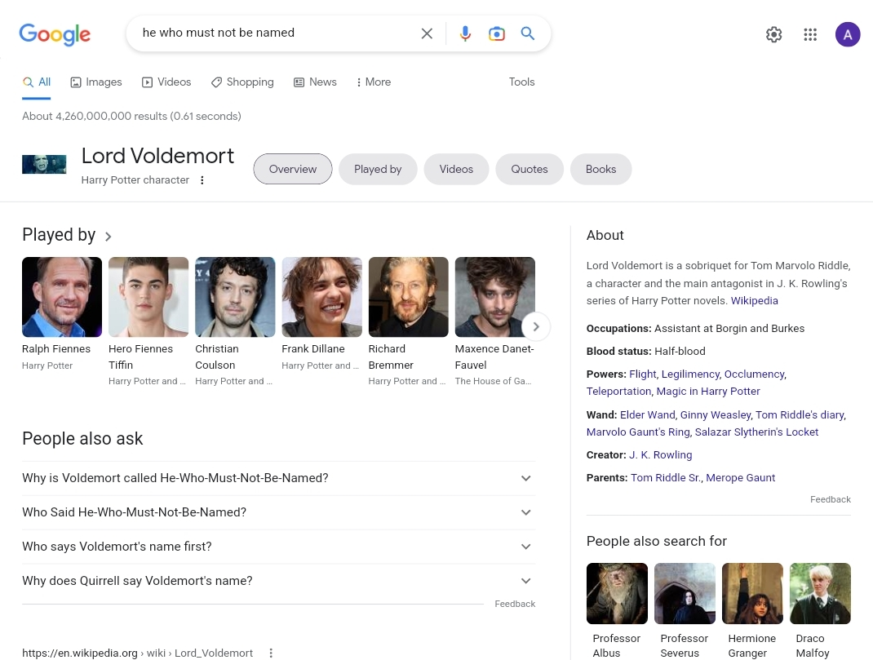Viewport: 873px width, 660px height.
Task: Open the Ginny Weasley link
Action: point(716,414)
